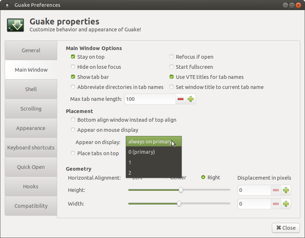Pick display '2' from dropdown list
The width and height of the screenshot is (305, 238).
154,172
